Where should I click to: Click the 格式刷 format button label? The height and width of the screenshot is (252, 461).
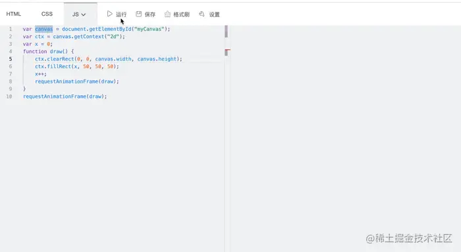tap(181, 14)
